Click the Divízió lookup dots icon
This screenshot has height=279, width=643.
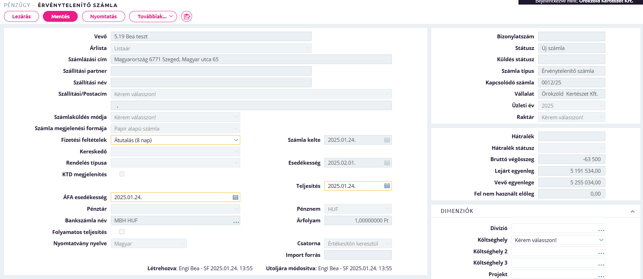pyautogui.click(x=601, y=229)
